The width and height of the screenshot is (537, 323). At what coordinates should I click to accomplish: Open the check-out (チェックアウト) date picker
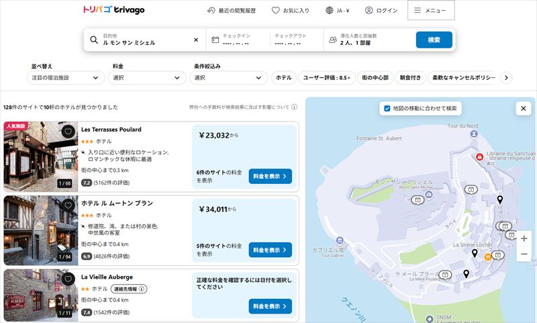pos(297,40)
